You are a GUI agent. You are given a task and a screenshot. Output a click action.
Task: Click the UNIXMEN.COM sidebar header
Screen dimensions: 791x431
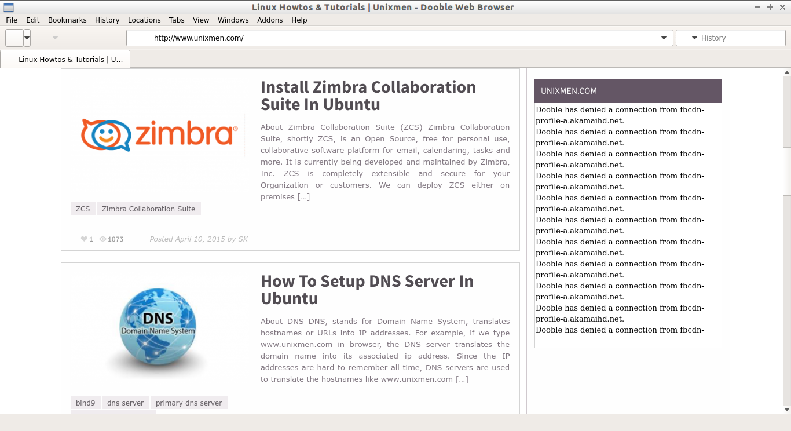(628, 91)
